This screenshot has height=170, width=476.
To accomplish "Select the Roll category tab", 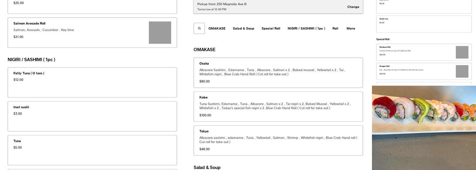I will click(335, 29).
